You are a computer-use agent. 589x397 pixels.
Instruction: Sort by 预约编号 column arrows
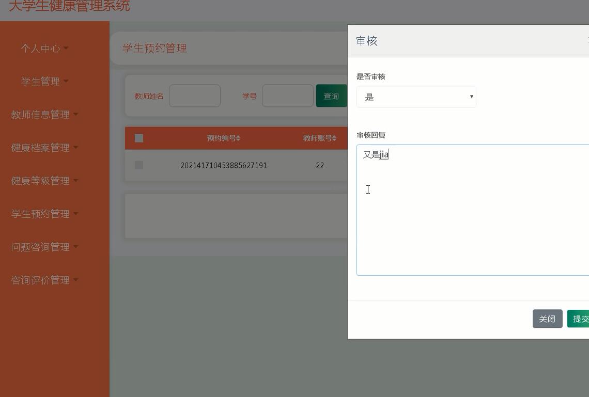click(238, 138)
